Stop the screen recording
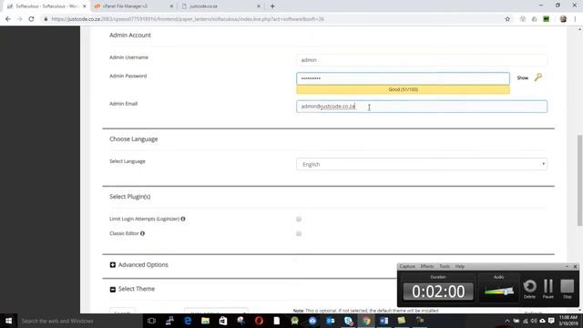Viewport: 583px width, 328px height. tap(567, 289)
